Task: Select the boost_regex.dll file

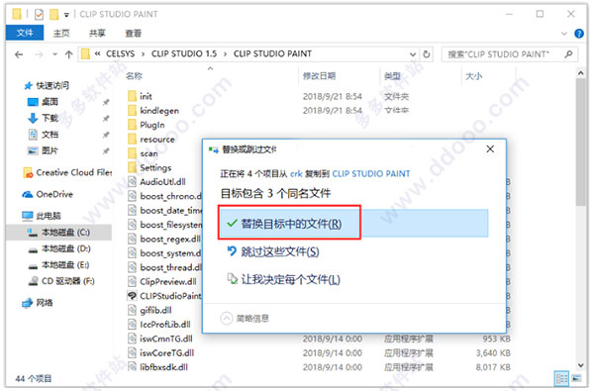Action: pos(164,239)
